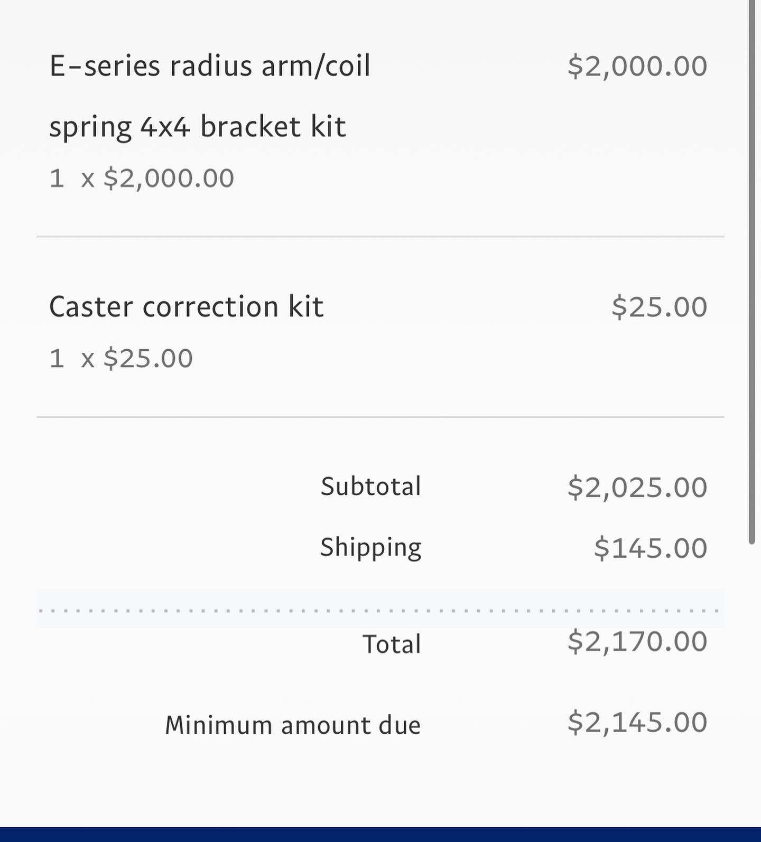Click the Shipping label
Screen dimensions: 761x842
(371, 548)
